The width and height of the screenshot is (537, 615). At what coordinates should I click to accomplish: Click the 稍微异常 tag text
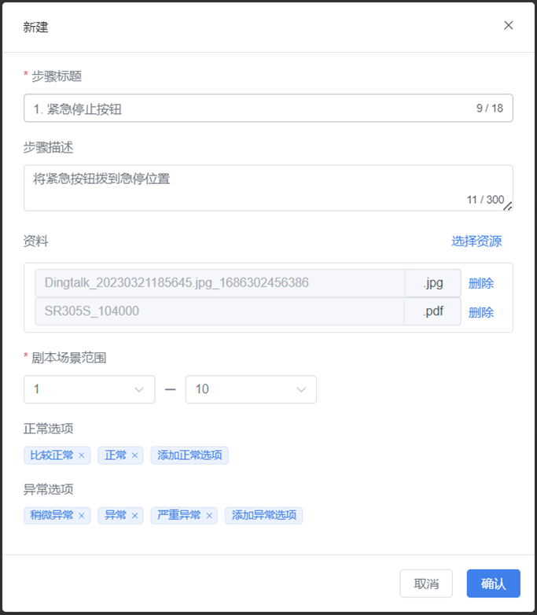[x=51, y=515]
